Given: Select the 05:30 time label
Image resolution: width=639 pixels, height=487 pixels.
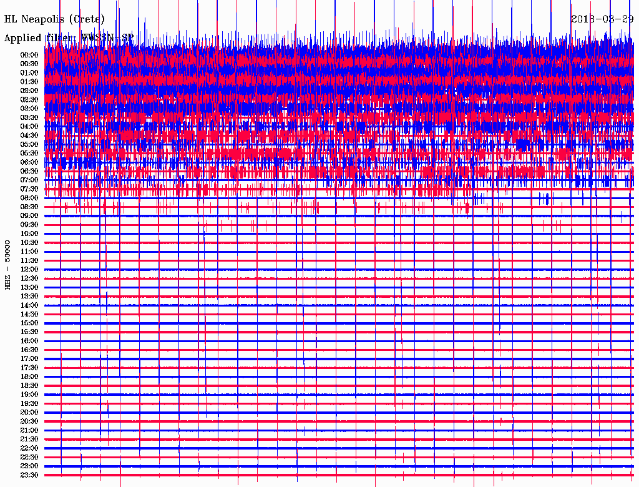Looking at the screenshot, I should (29, 154).
